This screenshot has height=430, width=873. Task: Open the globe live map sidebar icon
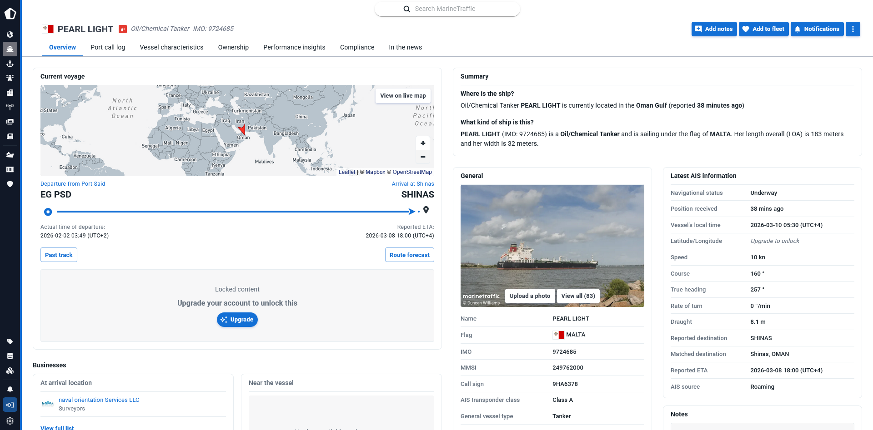click(x=10, y=35)
